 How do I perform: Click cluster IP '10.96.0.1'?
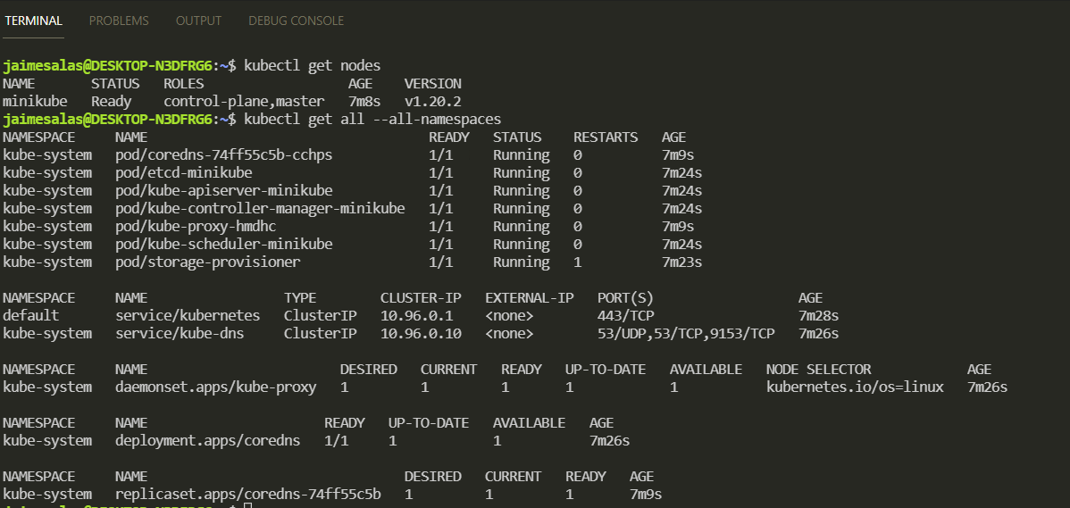pos(416,316)
